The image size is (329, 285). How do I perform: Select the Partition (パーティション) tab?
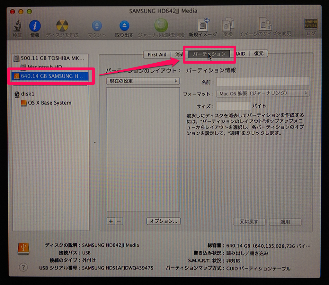(x=209, y=54)
